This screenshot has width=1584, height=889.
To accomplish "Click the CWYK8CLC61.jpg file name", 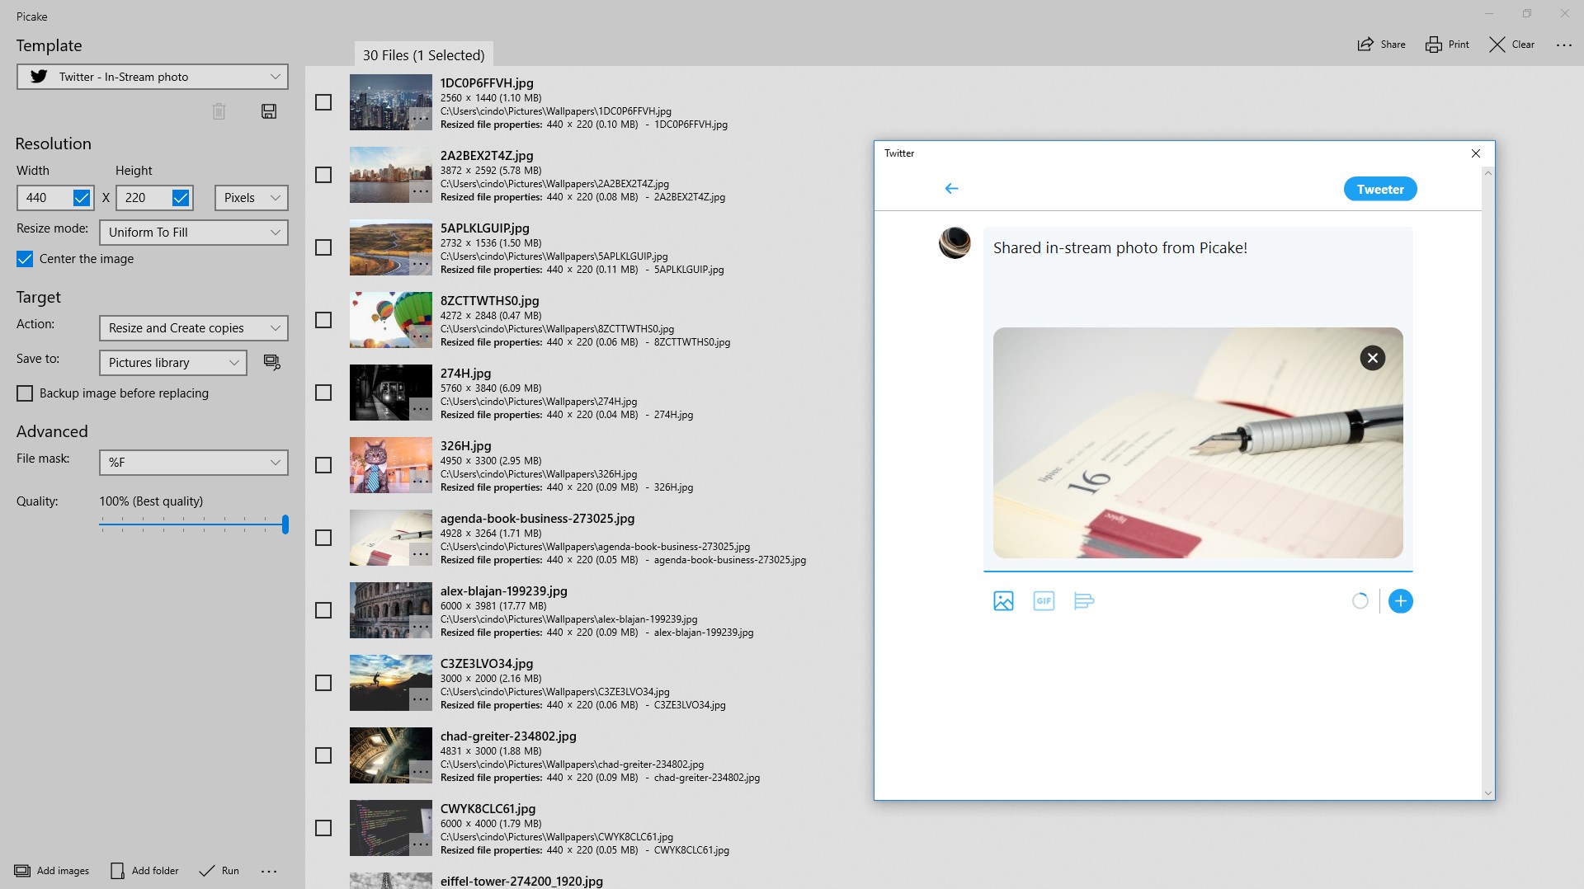I will [488, 809].
